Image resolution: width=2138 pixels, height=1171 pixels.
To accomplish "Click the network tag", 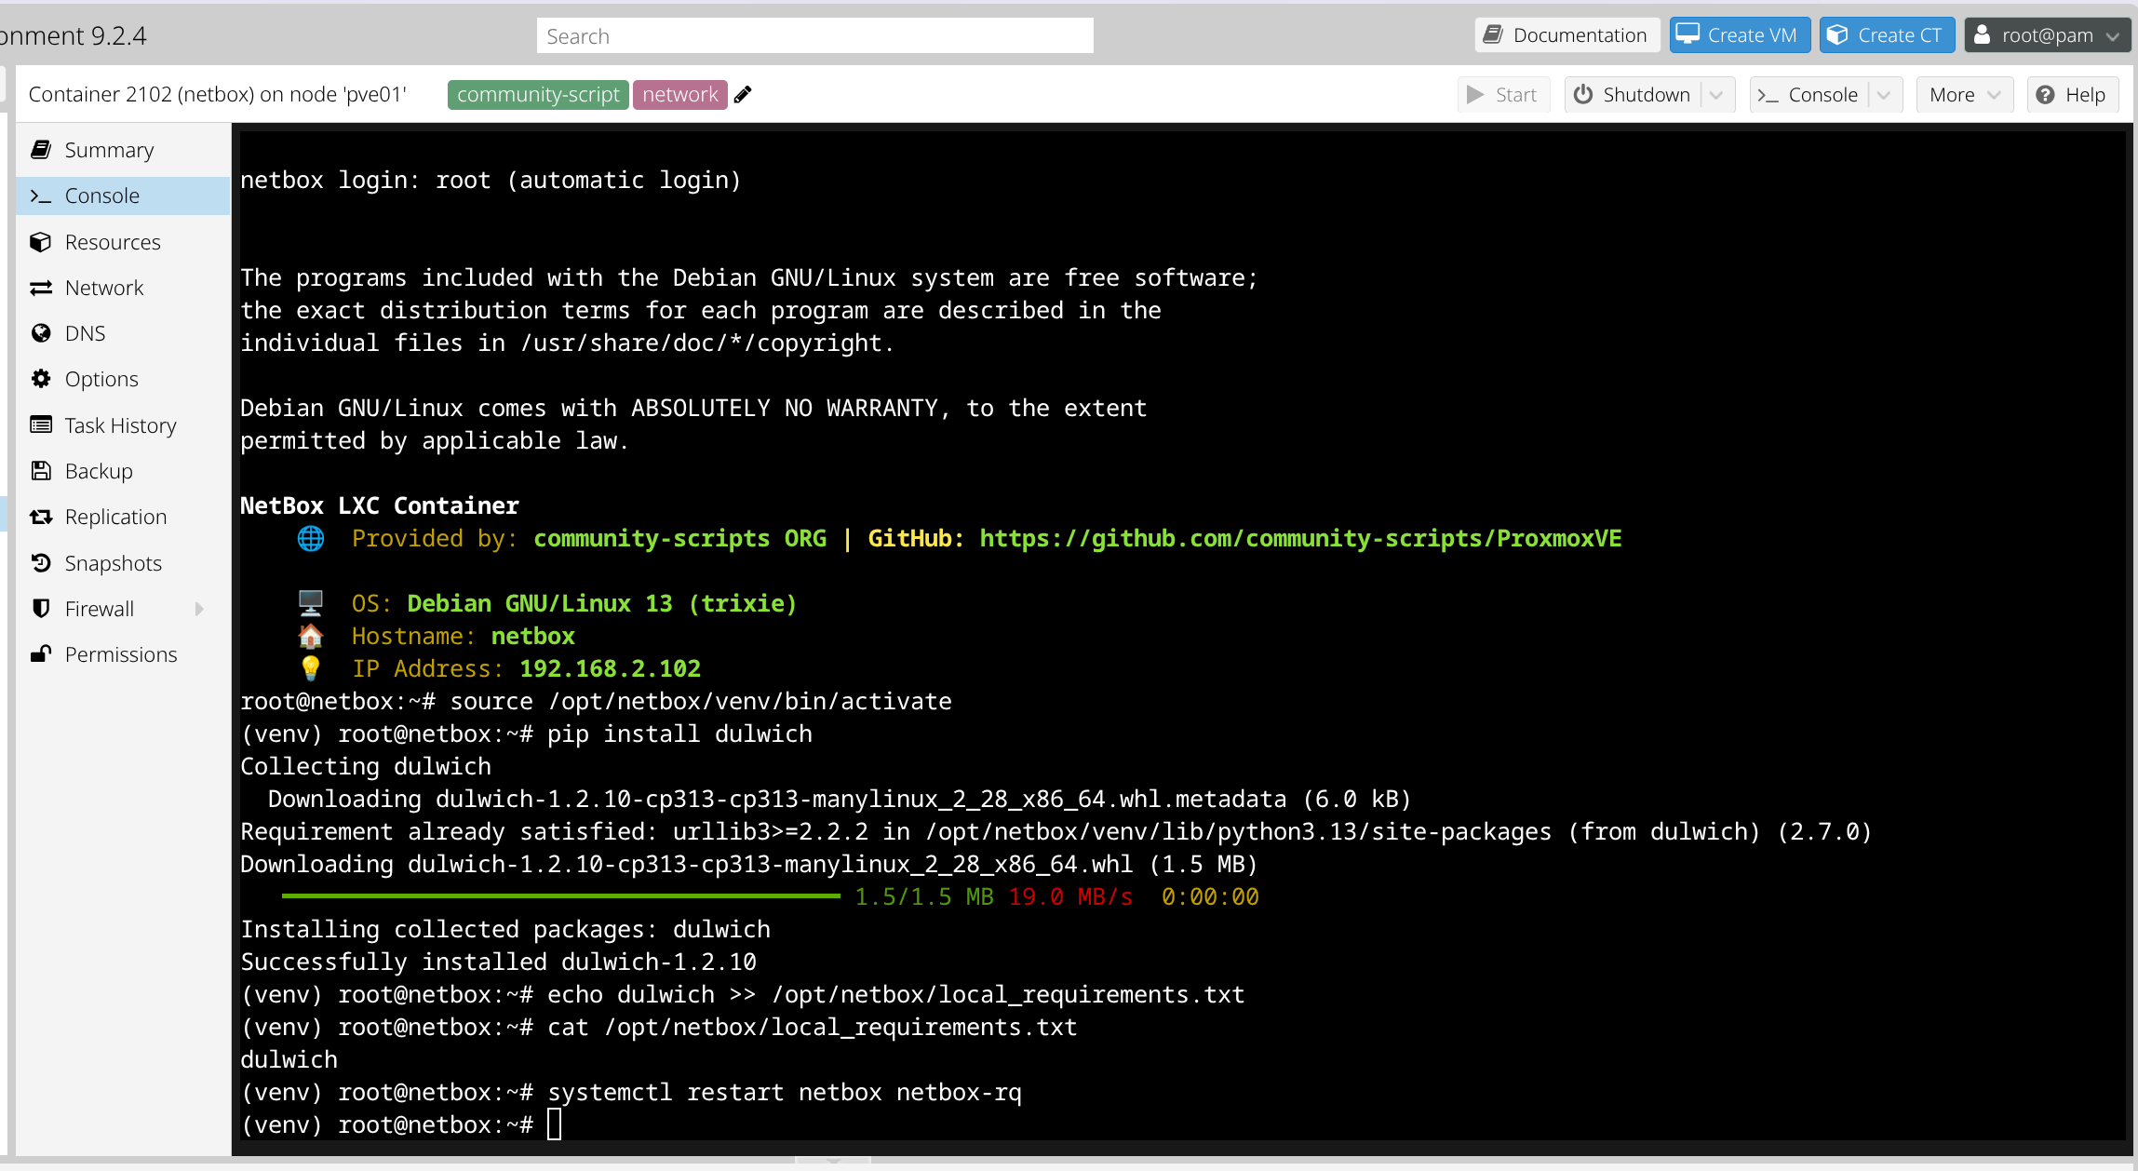I will pos(680,94).
